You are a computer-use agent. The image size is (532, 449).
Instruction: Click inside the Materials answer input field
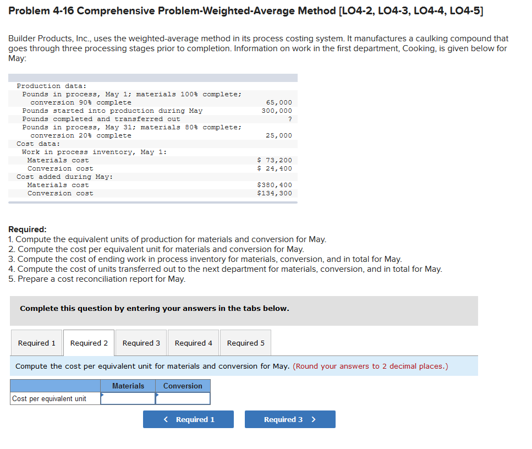coord(129,398)
